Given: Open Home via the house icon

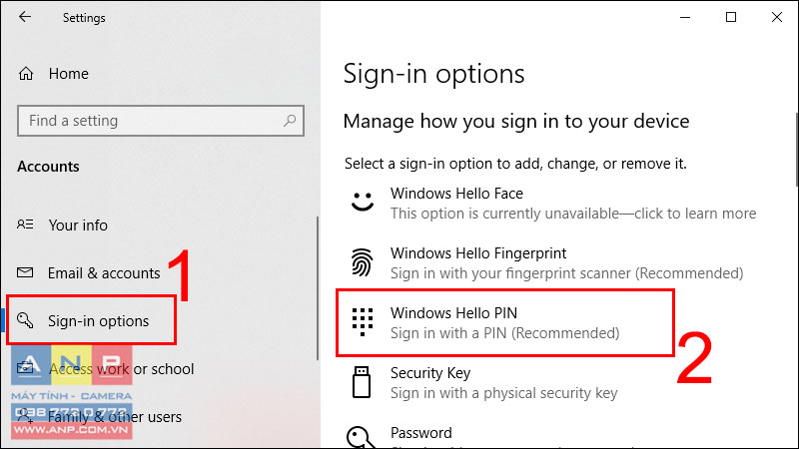Looking at the screenshot, I should click(x=26, y=74).
